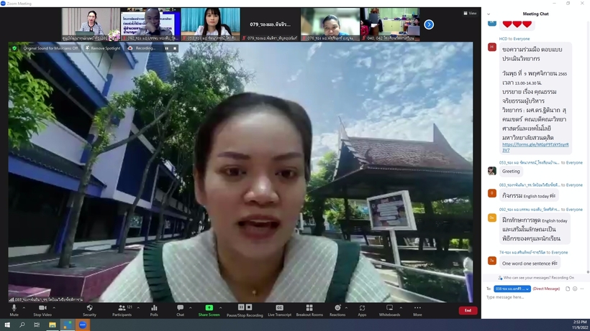Click HCD sender avatar in chat
The height and width of the screenshot is (331, 590).
[x=492, y=47]
